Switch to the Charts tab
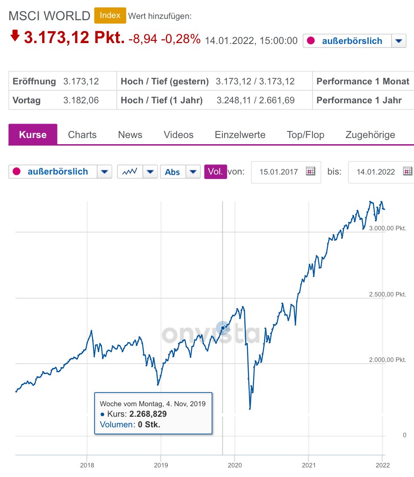This screenshot has width=414, height=477. 82,135
